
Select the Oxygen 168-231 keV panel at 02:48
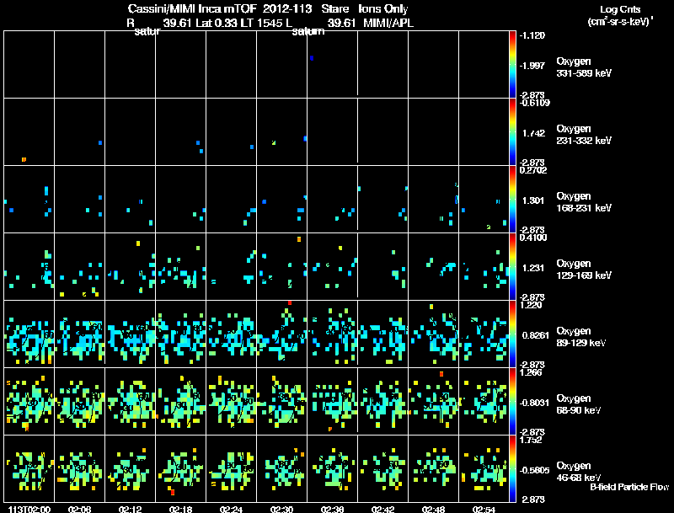click(x=434, y=200)
